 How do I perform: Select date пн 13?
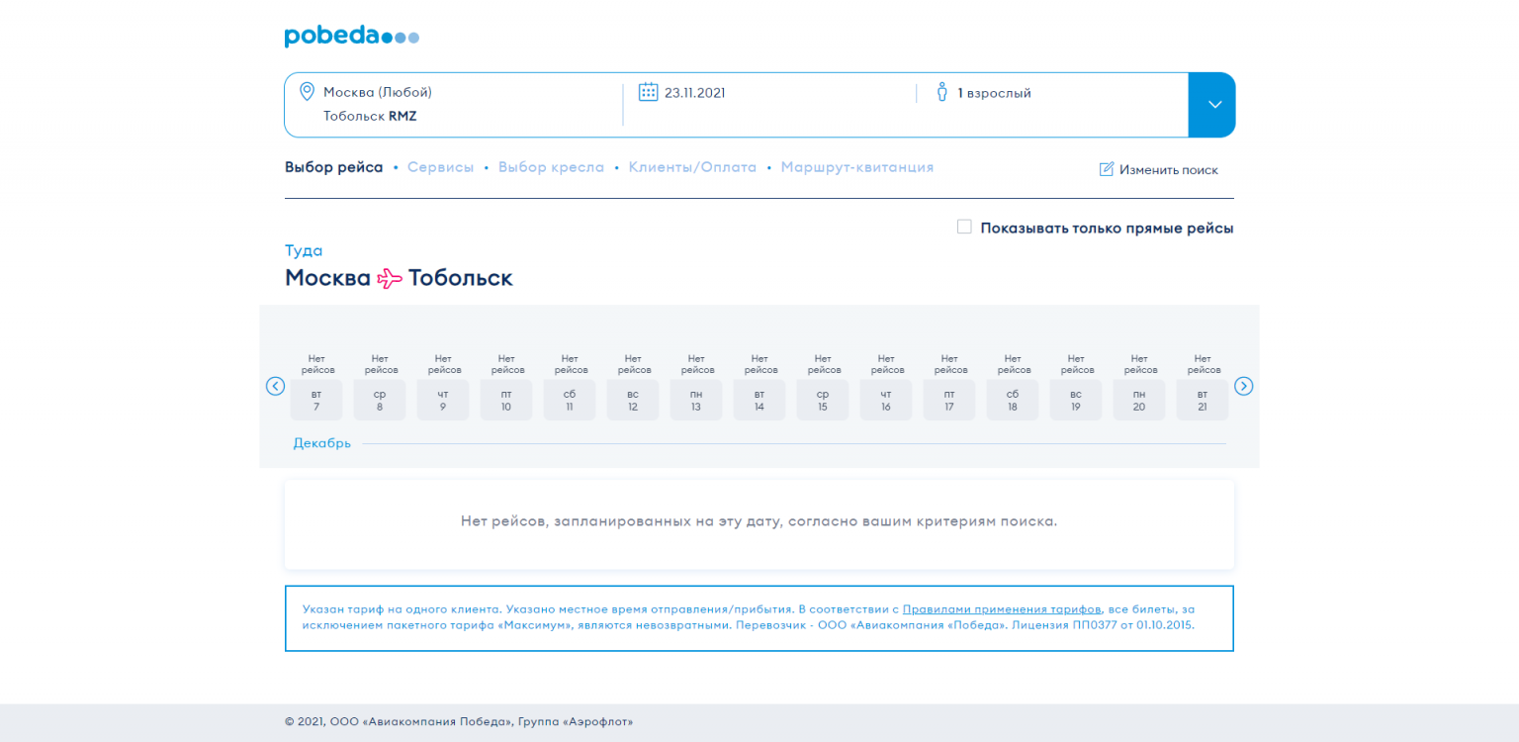pos(696,400)
